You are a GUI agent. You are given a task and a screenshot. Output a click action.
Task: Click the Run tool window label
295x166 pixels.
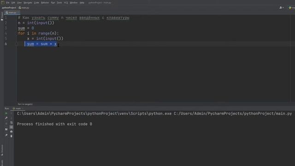[x=7, y=109]
